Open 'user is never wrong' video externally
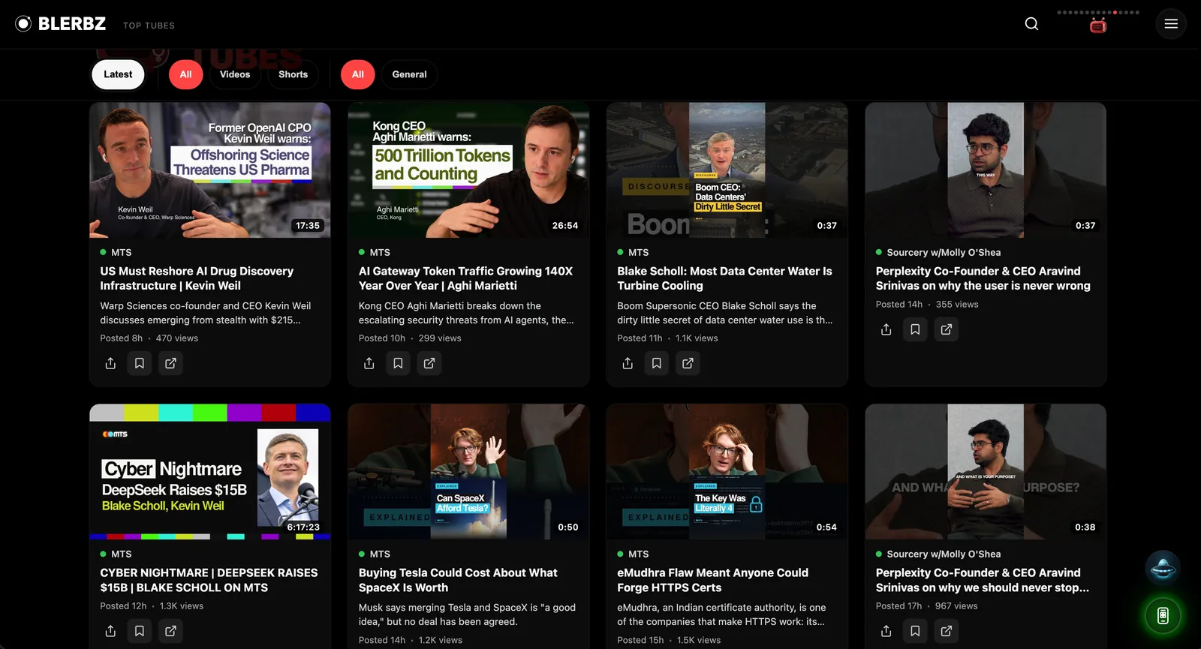The height and width of the screenshot is (649, 1201). click(947, 329)
